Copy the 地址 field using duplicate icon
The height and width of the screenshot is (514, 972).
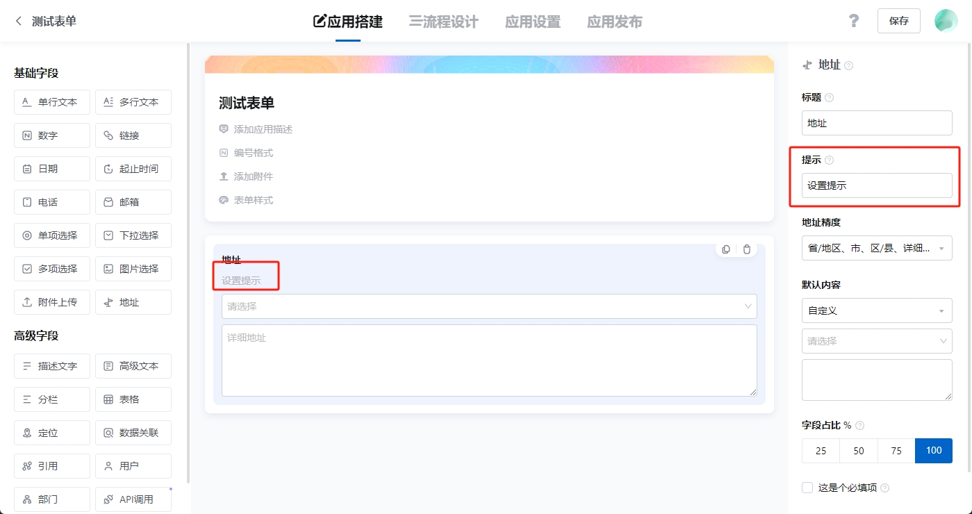[726, 249]
